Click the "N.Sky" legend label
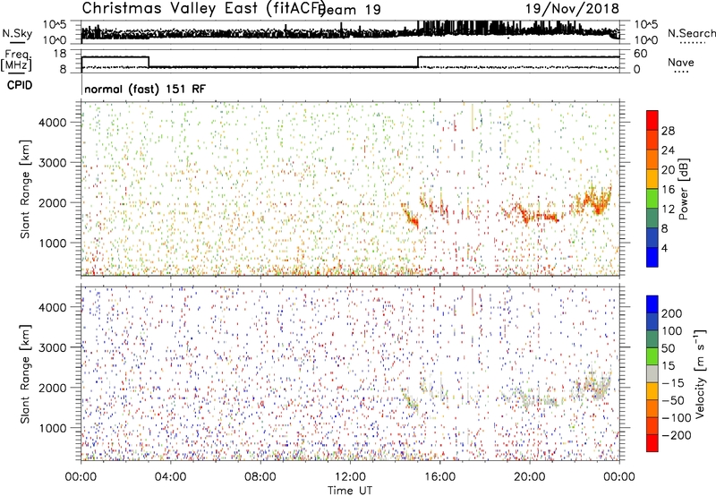 click(17, 33)
